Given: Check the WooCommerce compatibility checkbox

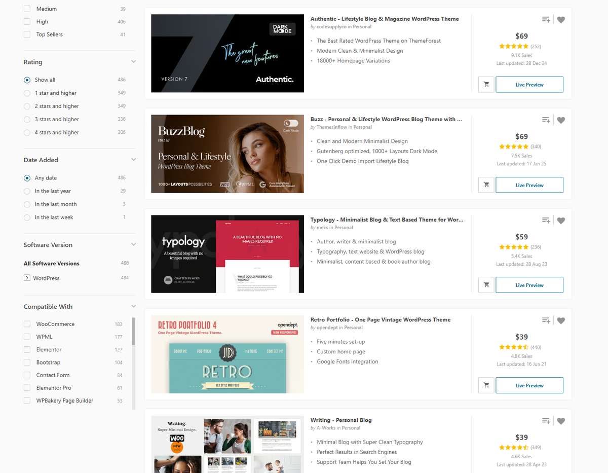Looking at the screenshot, I should [27, 324].
